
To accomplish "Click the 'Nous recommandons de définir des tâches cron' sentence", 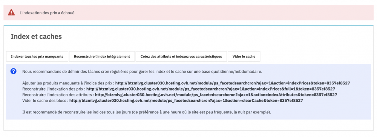I will 142,71.
